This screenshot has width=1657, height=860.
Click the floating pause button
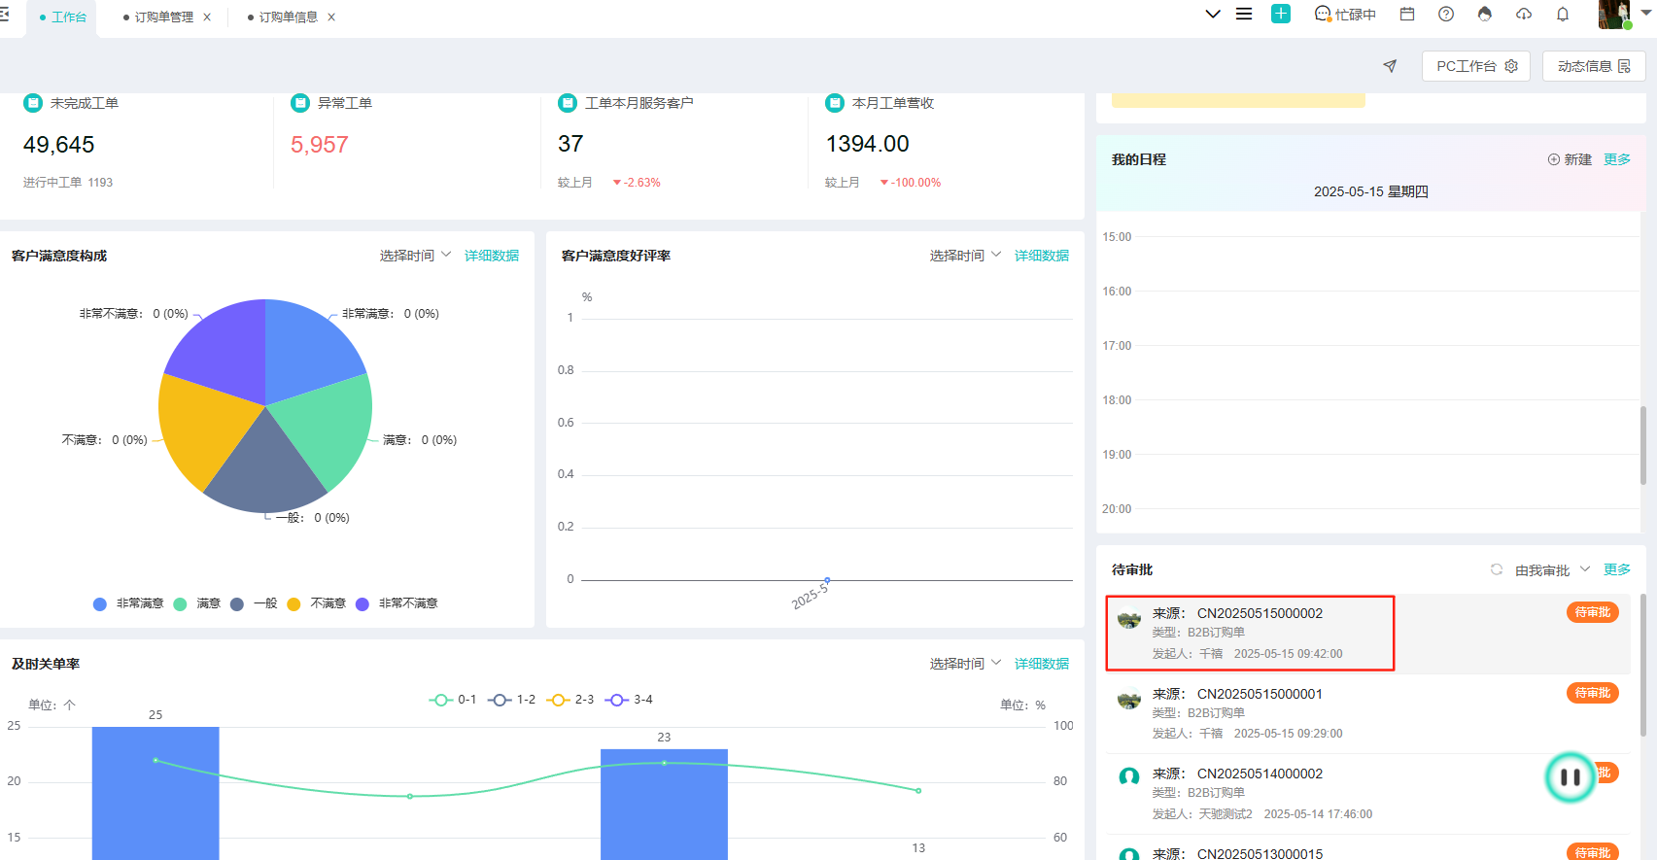click(1571, 777)
